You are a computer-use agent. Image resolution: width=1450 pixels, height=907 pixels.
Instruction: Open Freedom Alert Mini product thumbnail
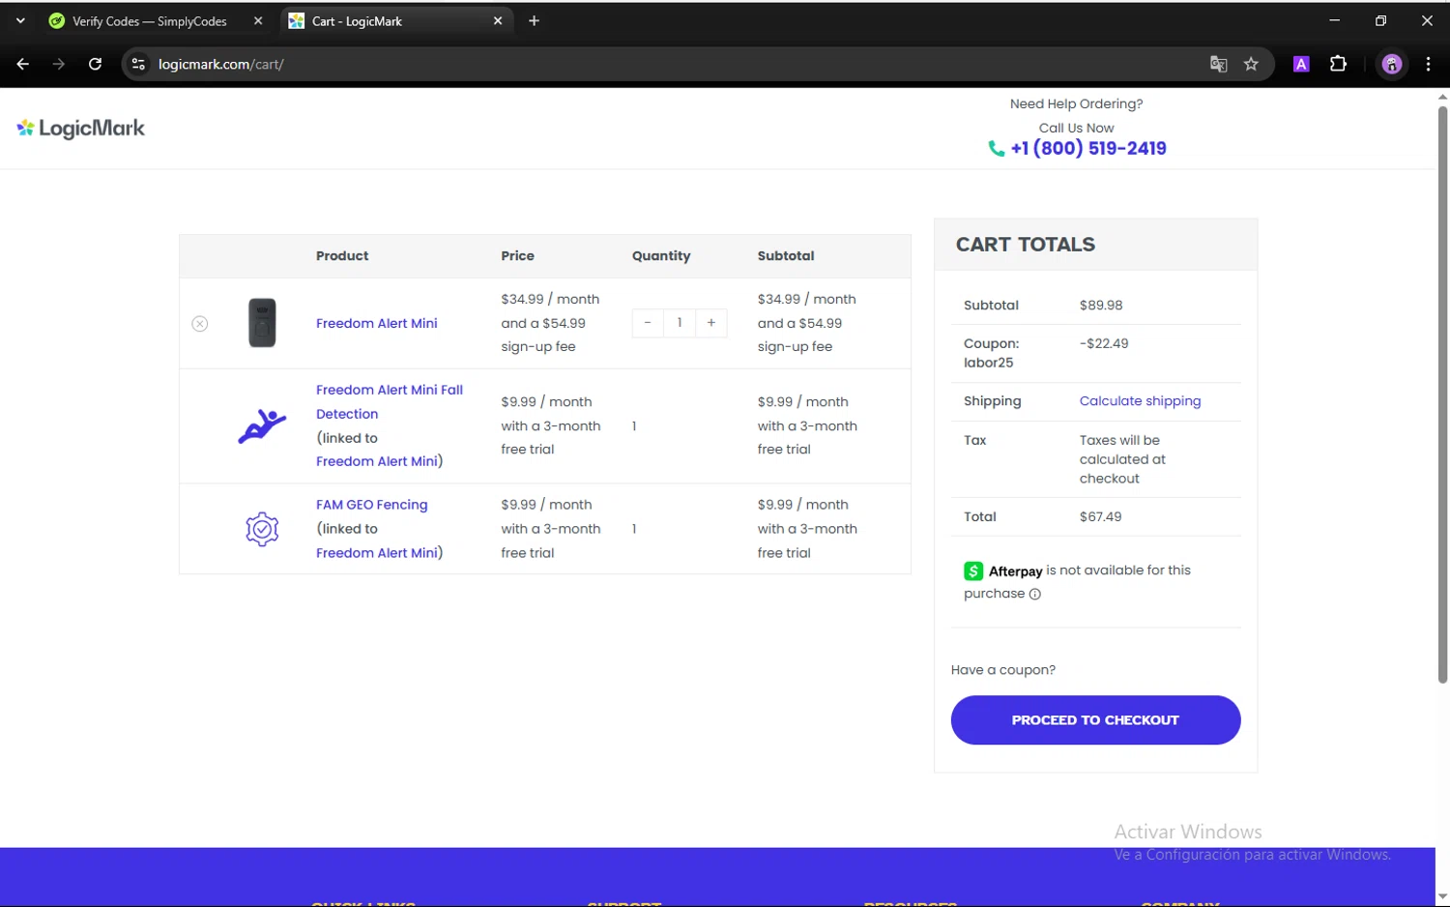[262, 323]
